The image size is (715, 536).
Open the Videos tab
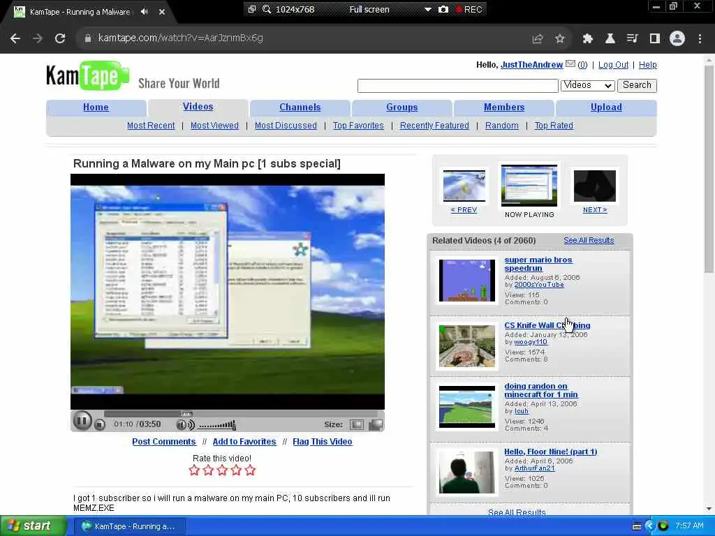click(198, 107)
